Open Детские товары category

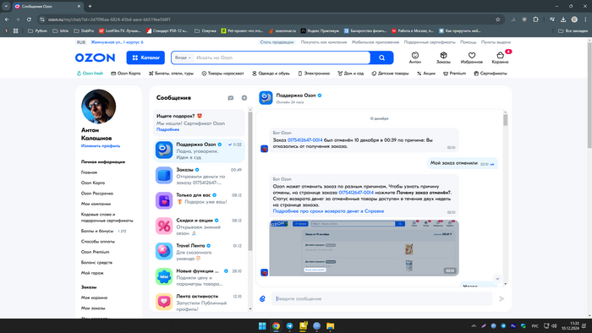[390, 74]
